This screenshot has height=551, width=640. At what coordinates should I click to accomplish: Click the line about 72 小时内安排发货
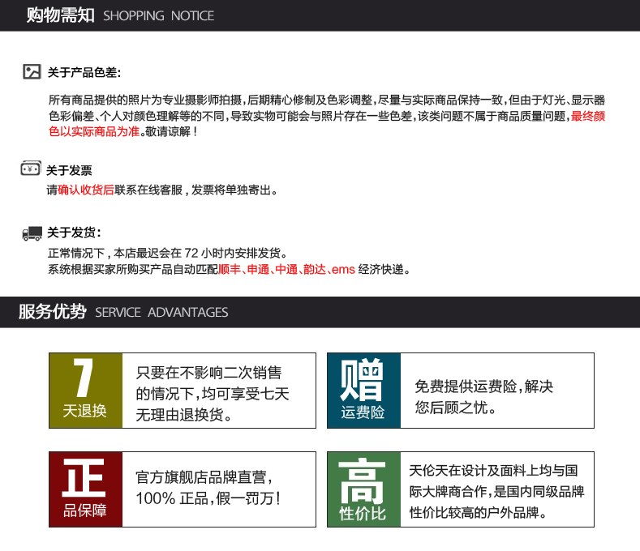point(167,254)
